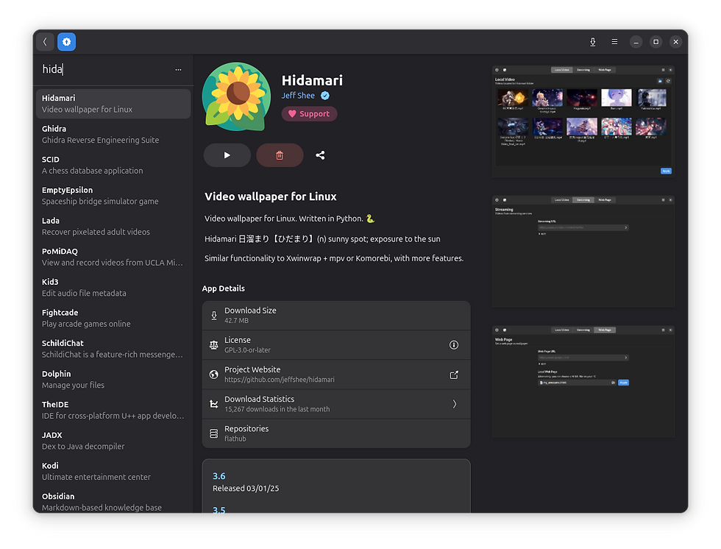
Task: Click the Download Size arrow icon
Action: [x=214, y=316]
